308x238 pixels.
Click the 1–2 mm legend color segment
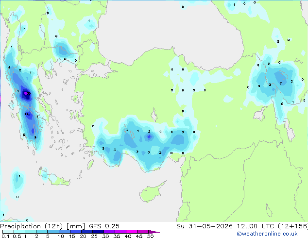31,232
